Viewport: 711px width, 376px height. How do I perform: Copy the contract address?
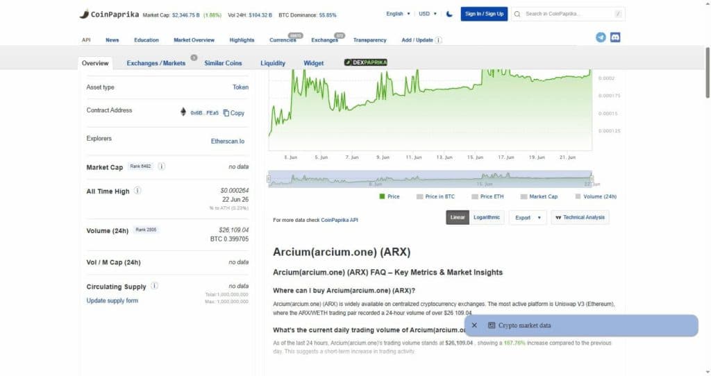pyautogui.click(x=234, y=113)
